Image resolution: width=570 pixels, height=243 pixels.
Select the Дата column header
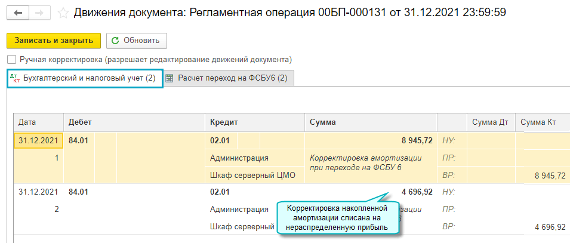(x=28, y=122)
